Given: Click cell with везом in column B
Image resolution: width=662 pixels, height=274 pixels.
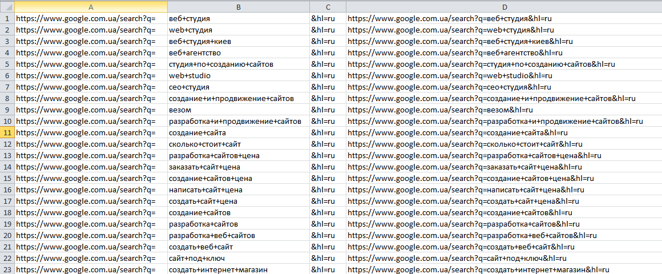Looking at the screenshot, I should pyautogui.click(x=239, y=110).
